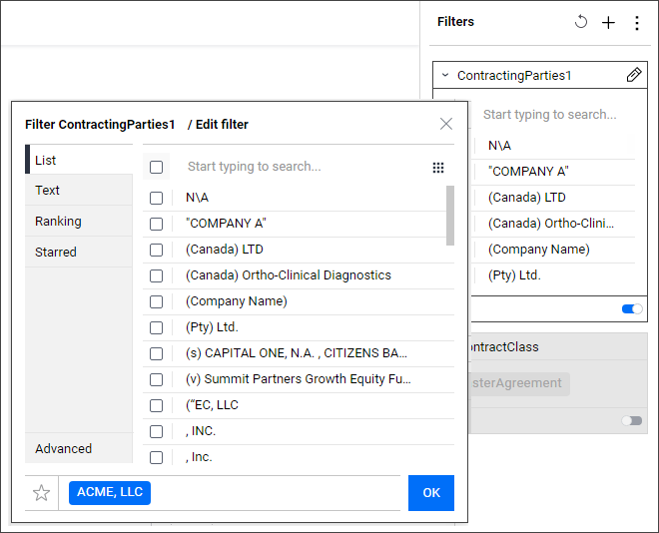Select (Canada) Ortho-Clinical Diagnostics row text
Image resolution: width=659 pixels, height=533 pixels.
coord(289,275)
